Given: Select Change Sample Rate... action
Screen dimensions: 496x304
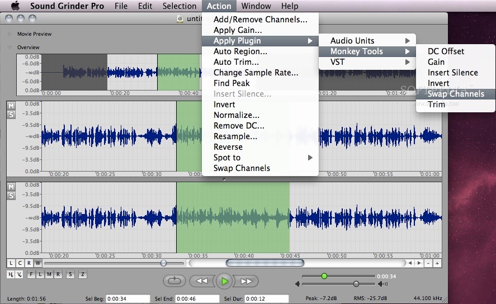Looking at the screenshot, I should point(260,72).
